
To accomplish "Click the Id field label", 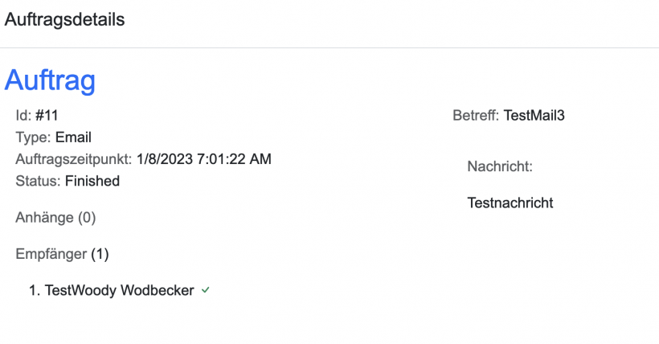I will point(23,116).
